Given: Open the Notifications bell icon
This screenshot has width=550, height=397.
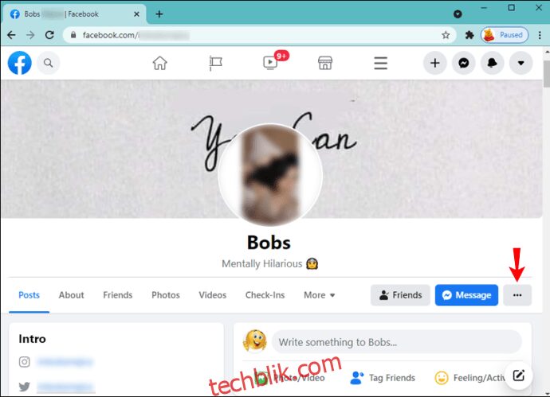Looking at the screenshot, I should pos(492,63).
